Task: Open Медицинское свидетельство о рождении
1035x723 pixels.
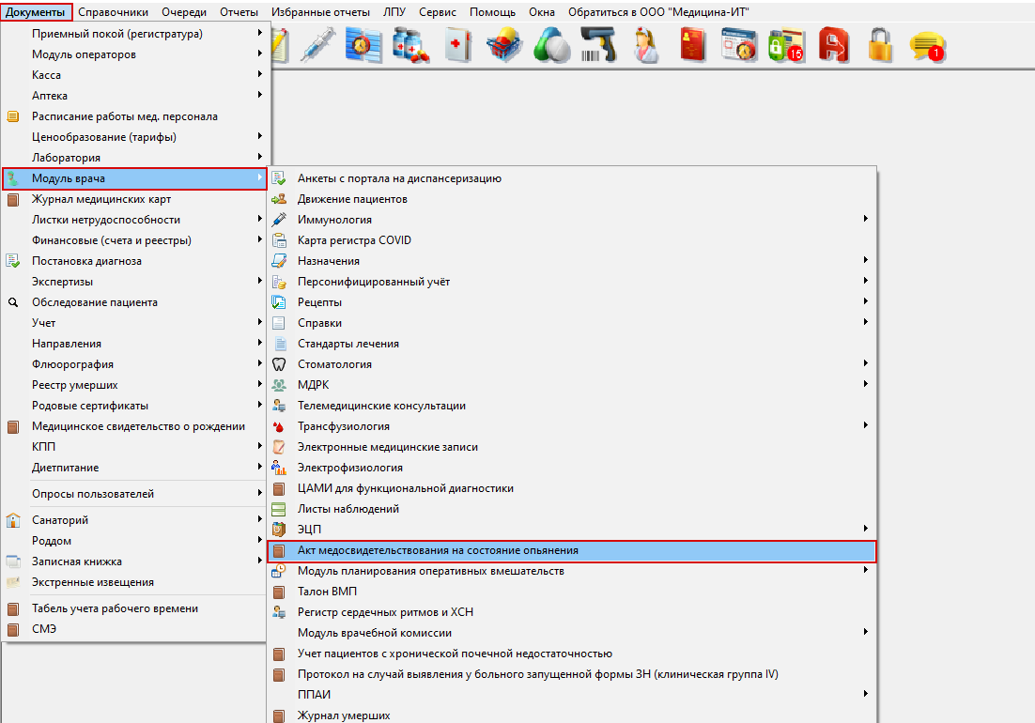Action: coord(134,426)
